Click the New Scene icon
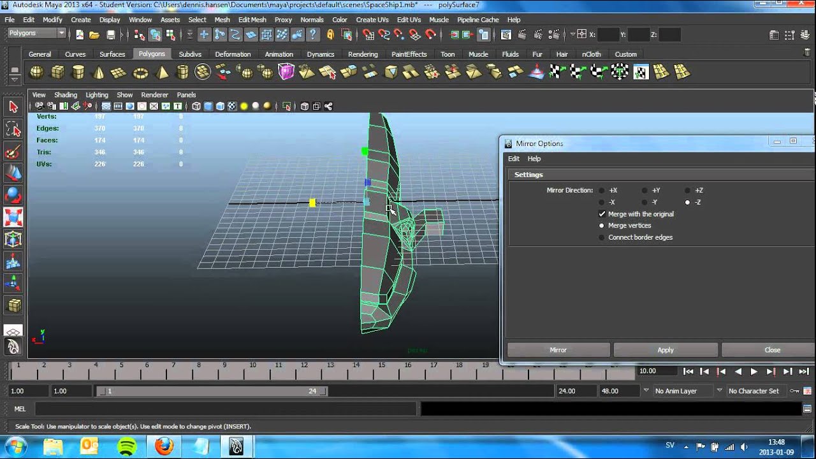The height and width of the screenshot is (459, 816). 80,35
